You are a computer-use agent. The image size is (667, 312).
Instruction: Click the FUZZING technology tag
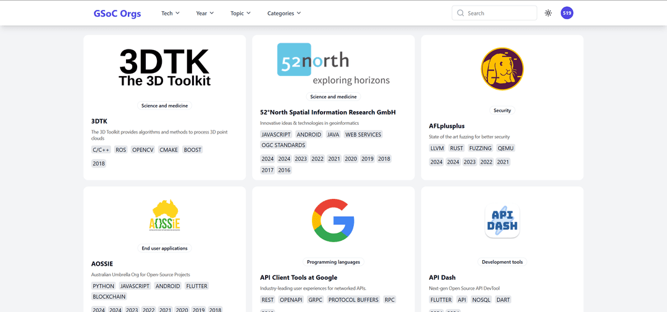[x=480, y=148]
